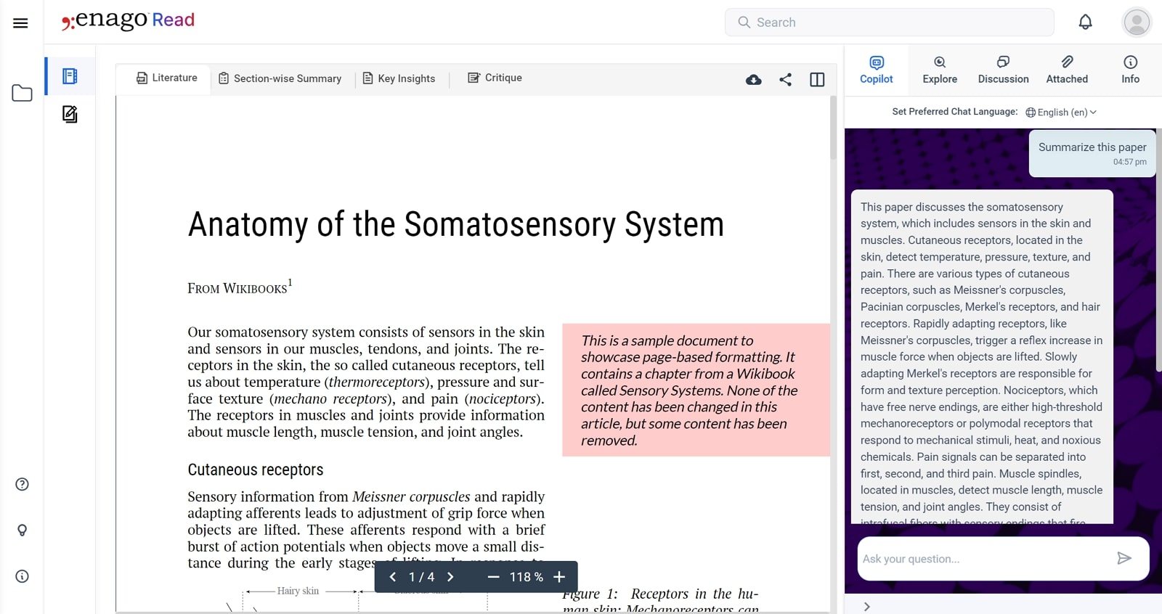Click the 'Set Preferred Chat Language:' label
This screenshot has width=1162, height=614.
[954, 112]
